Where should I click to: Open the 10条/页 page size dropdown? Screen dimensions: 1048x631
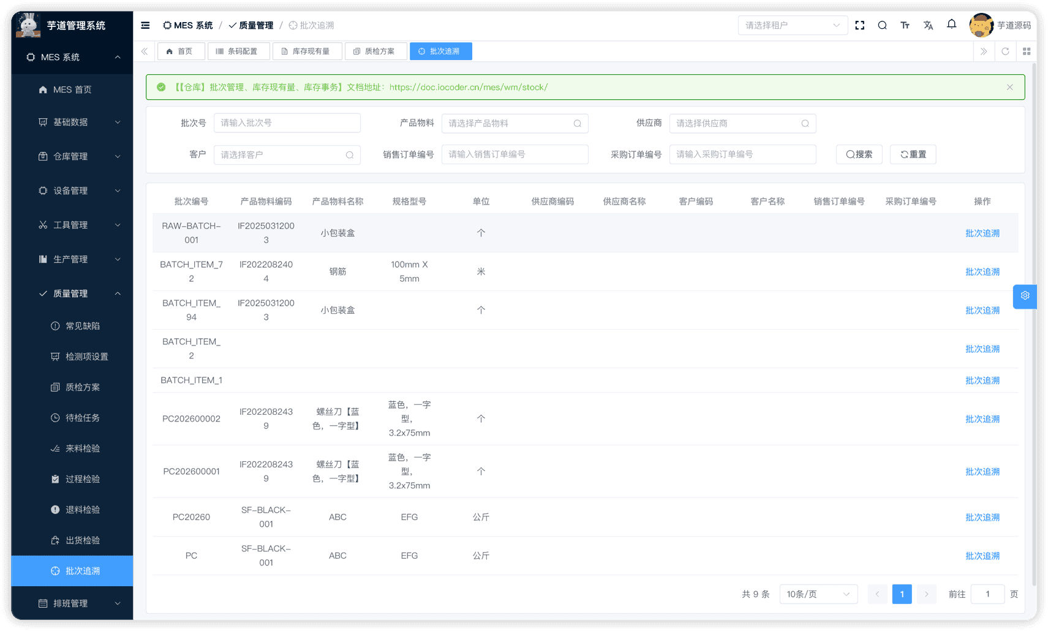click(x=818, y=594)
